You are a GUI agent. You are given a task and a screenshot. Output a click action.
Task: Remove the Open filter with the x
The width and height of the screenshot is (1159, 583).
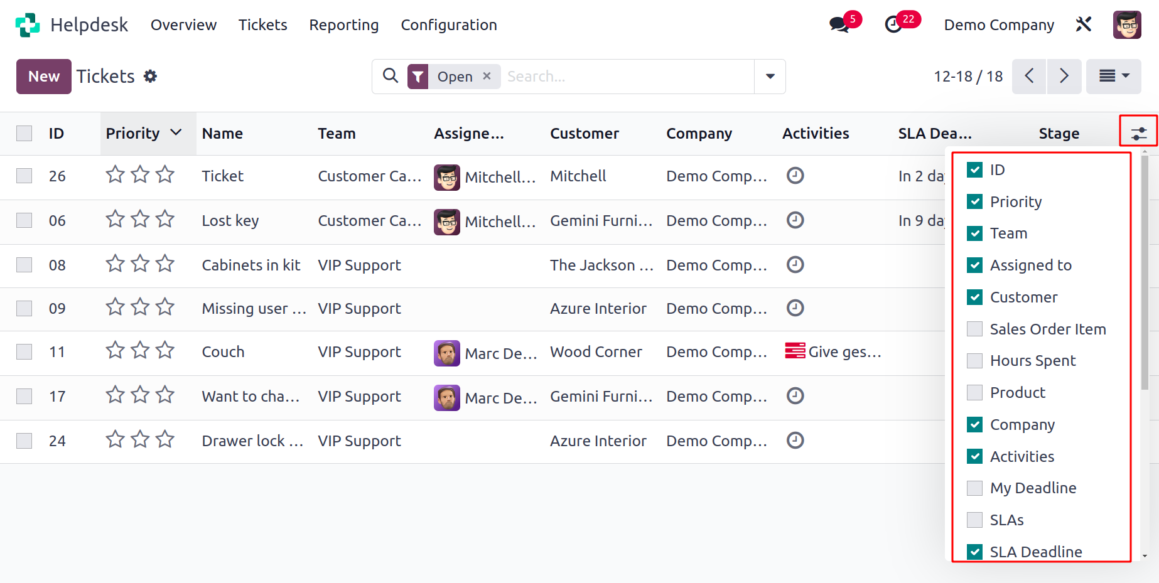tap(487, 76)
